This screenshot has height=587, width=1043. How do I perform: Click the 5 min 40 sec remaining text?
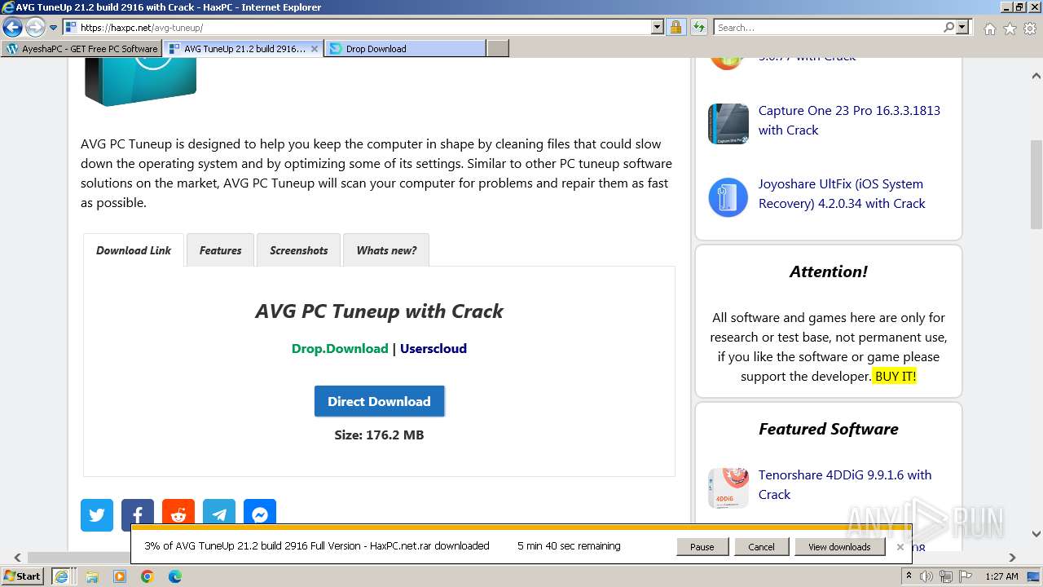(569, 546)
